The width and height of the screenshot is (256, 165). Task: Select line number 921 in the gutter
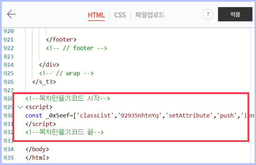tap(9, 39)
